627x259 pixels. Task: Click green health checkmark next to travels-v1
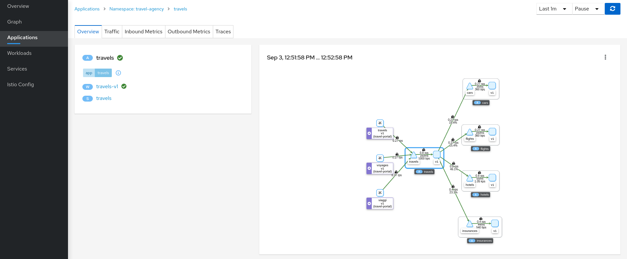(x=124, y=87)
